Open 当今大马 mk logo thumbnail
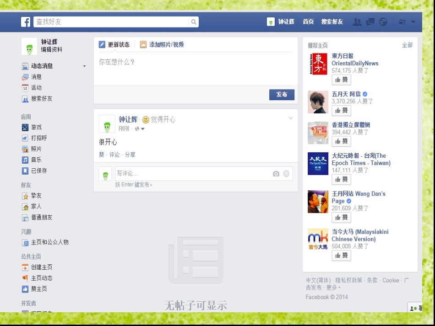 [318, 239]
